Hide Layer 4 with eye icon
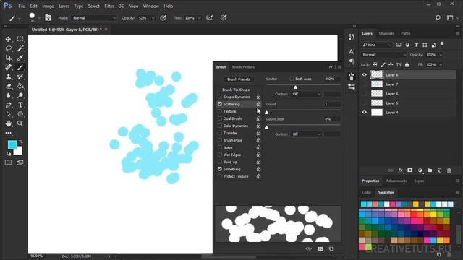The image size is (463, 260). (364, 113)
